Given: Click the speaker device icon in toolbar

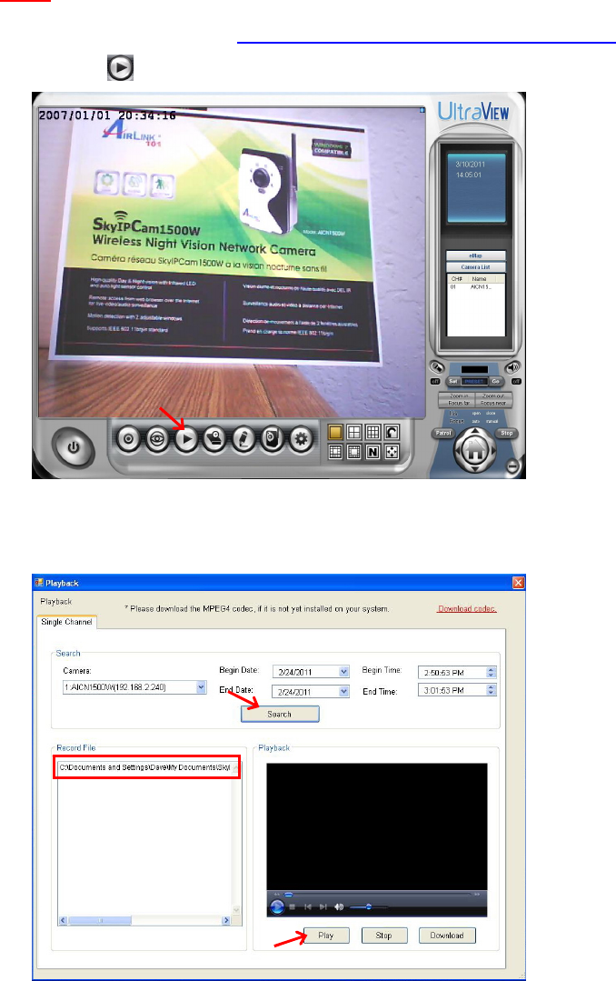Looking at the screenshot, I should coord(272,439).
